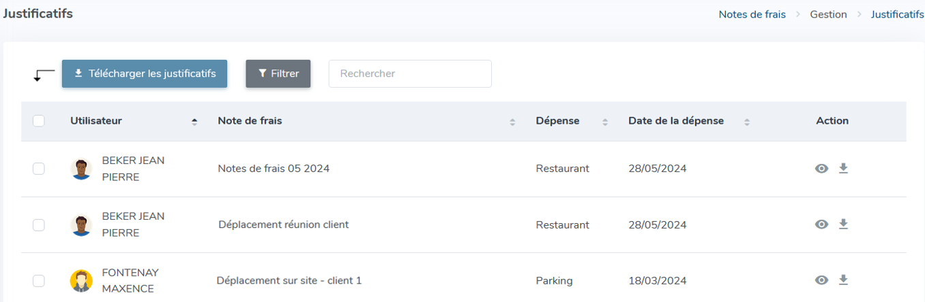This screenshot has height=302, width=925.
Task: View receipt for Notes de frais 05 2024
Action: [822, 169]
